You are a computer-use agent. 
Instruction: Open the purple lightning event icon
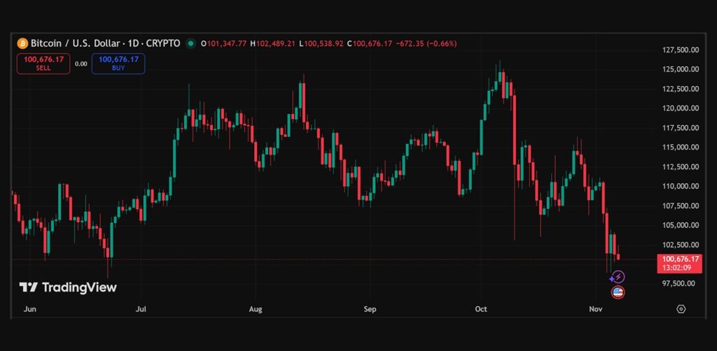pos(618,278)
